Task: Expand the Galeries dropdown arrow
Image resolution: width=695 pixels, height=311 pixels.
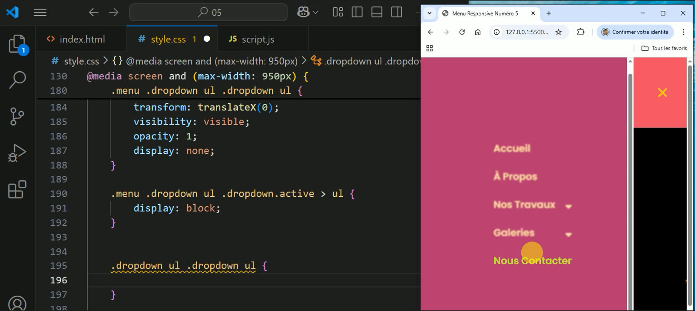Action: [x=568, y=235]
